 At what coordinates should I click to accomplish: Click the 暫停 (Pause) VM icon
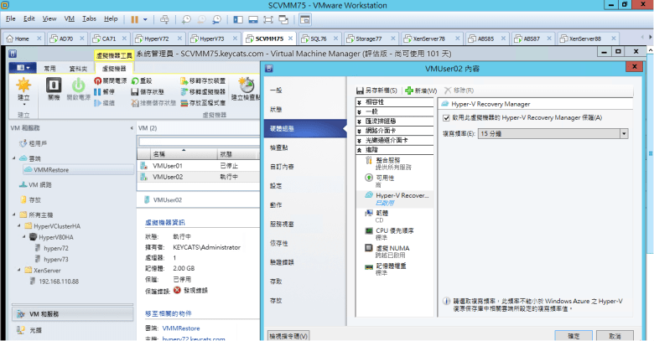pos(98,91)
